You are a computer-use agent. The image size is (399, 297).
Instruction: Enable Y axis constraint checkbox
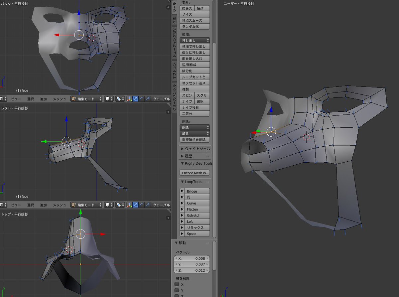[x=177, y=290]
